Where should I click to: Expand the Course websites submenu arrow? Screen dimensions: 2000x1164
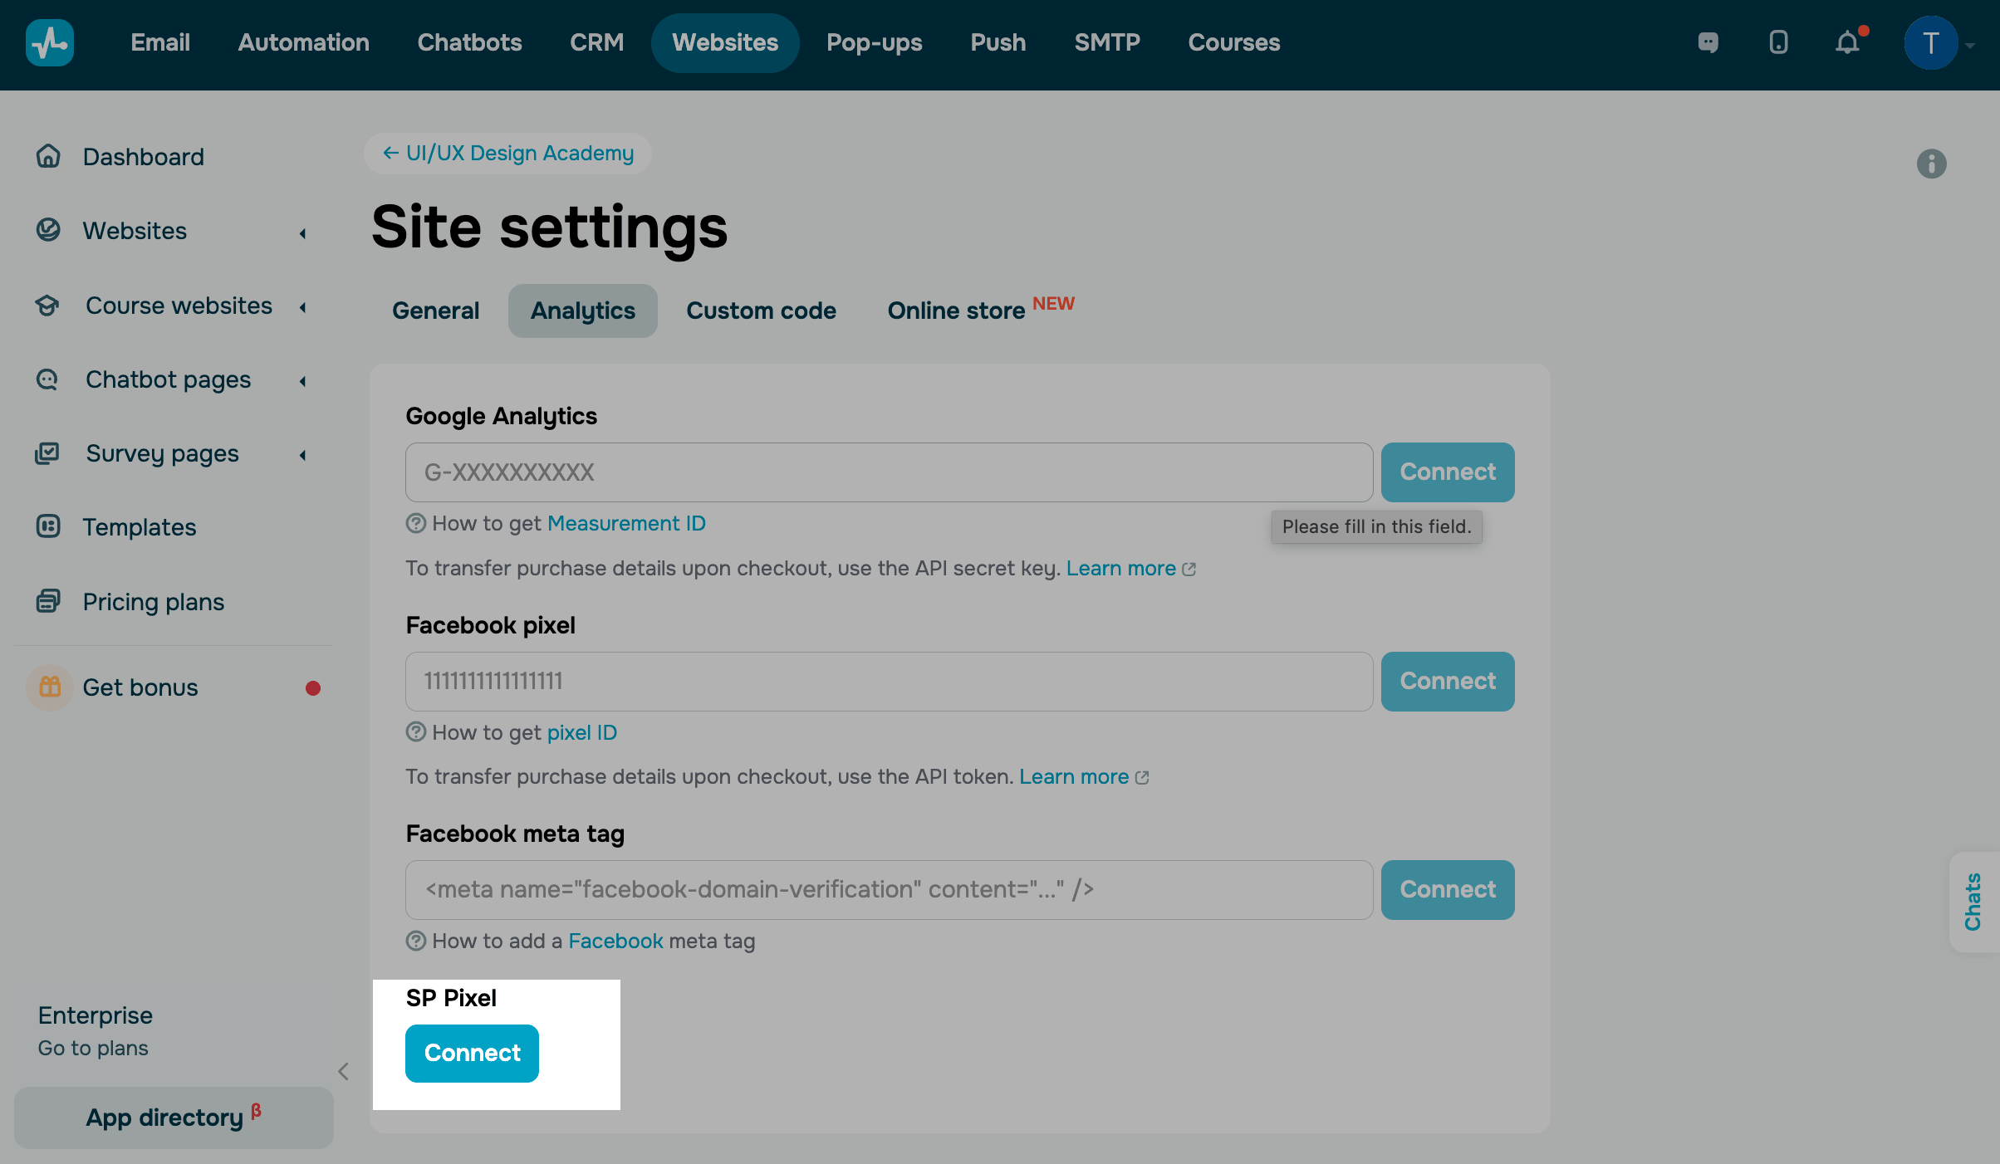pos(303,307)
